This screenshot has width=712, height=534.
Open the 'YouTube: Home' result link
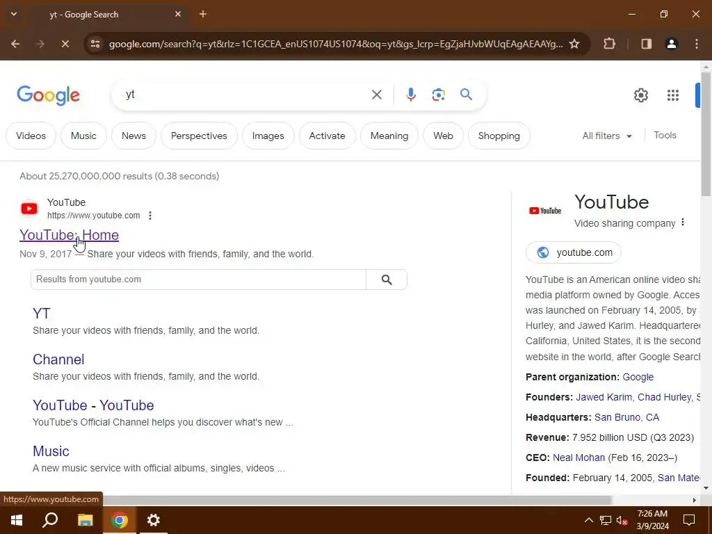click(x=69, y=235)
